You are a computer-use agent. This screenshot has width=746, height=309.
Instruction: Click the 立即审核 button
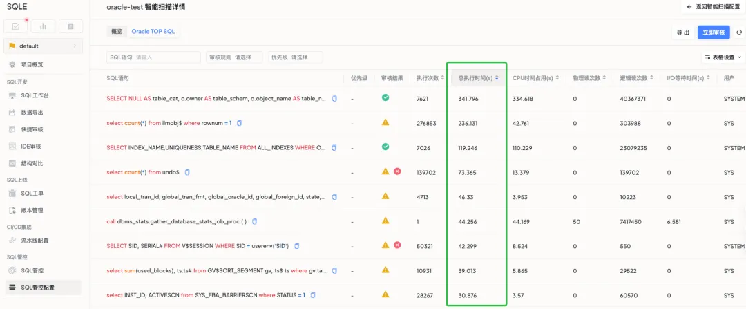tap(714, 32)
